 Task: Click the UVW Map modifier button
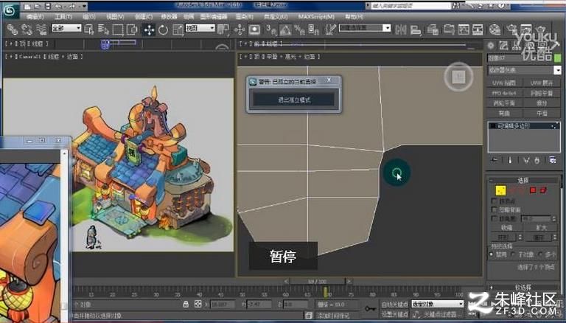(x=504, y=83)
